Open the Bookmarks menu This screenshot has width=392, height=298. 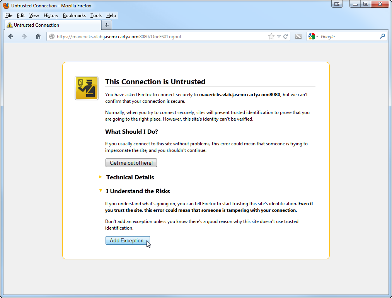(x=75, y=15)
